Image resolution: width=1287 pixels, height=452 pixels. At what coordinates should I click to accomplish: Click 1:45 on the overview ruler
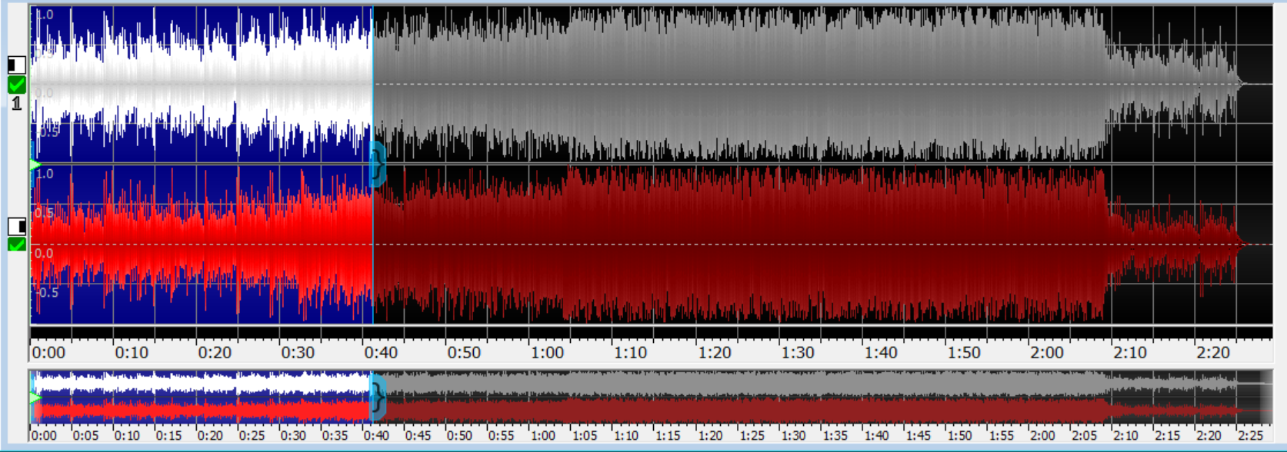coord(917,436)
